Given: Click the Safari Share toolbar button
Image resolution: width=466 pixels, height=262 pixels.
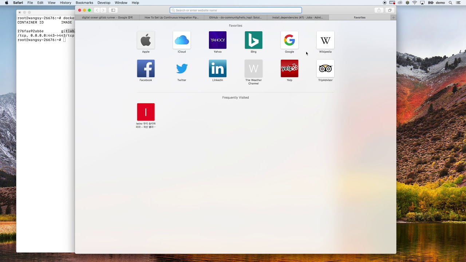Looking at the screenshot, I should (x=379, y=10).
